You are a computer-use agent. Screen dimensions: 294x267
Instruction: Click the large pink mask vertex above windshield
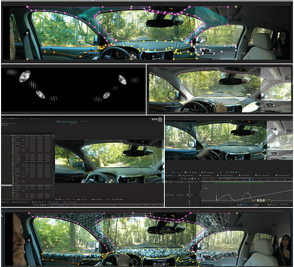(190, 7)
